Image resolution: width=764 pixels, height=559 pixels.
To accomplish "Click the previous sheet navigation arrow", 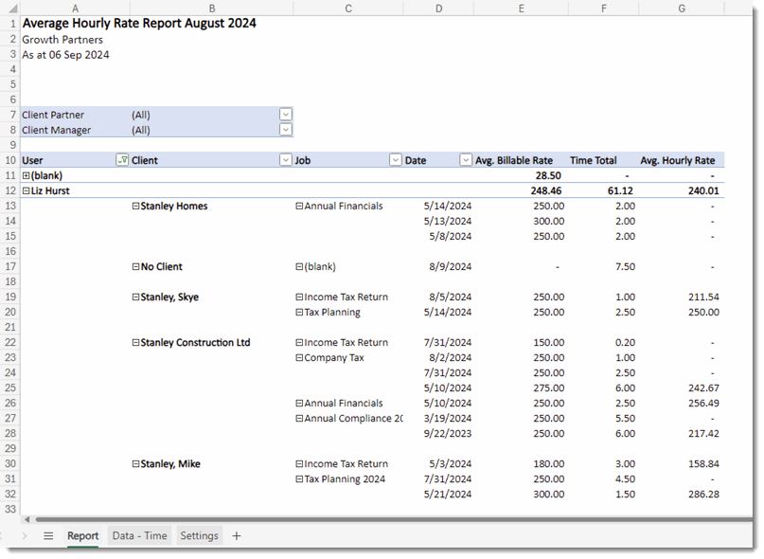I will pos(5,535).
